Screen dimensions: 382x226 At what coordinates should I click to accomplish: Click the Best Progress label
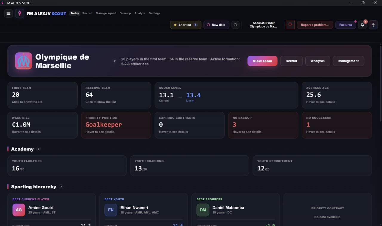pyautogui.click(x=210, y=199)
